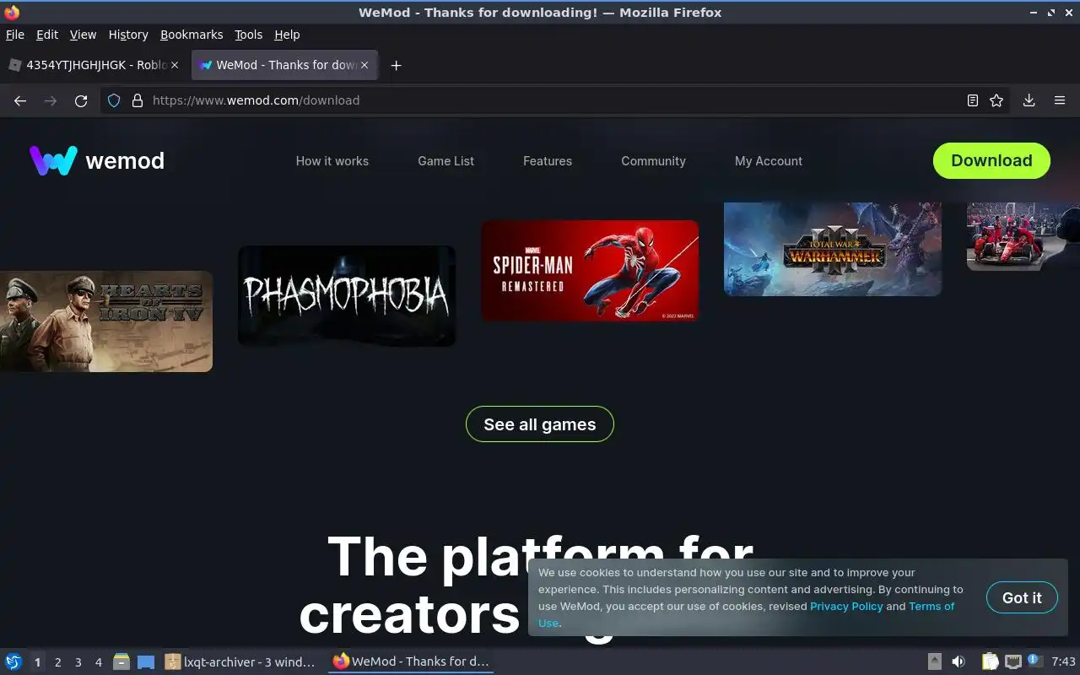Select the Phasmophobia game card
The height and width of the screenshot is (675, 1080).
click(x=347, y=295)
